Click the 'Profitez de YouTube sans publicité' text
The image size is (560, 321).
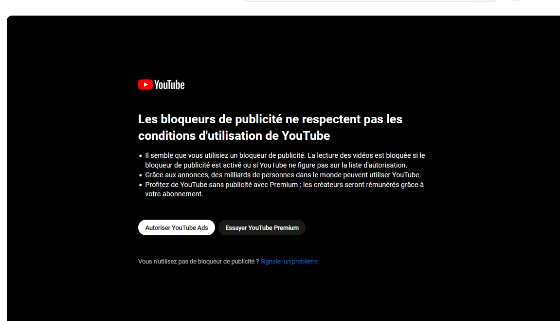tap(284, 185)
